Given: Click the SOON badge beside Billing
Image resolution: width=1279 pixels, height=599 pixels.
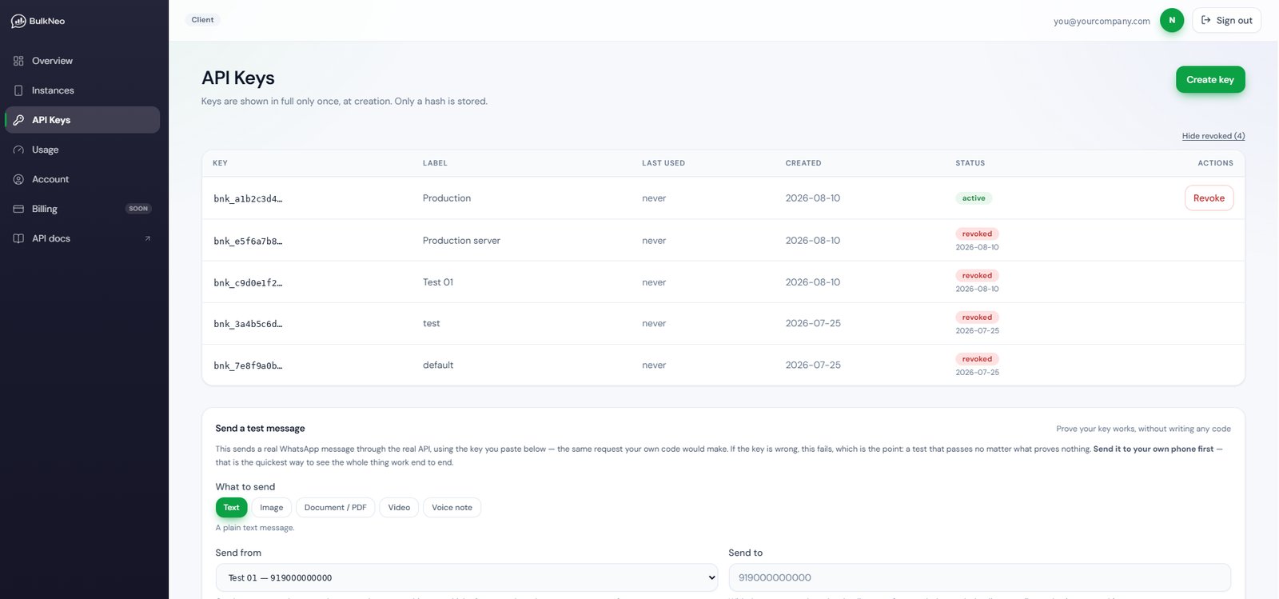Looking at the screenshot, I should point(138,209).
